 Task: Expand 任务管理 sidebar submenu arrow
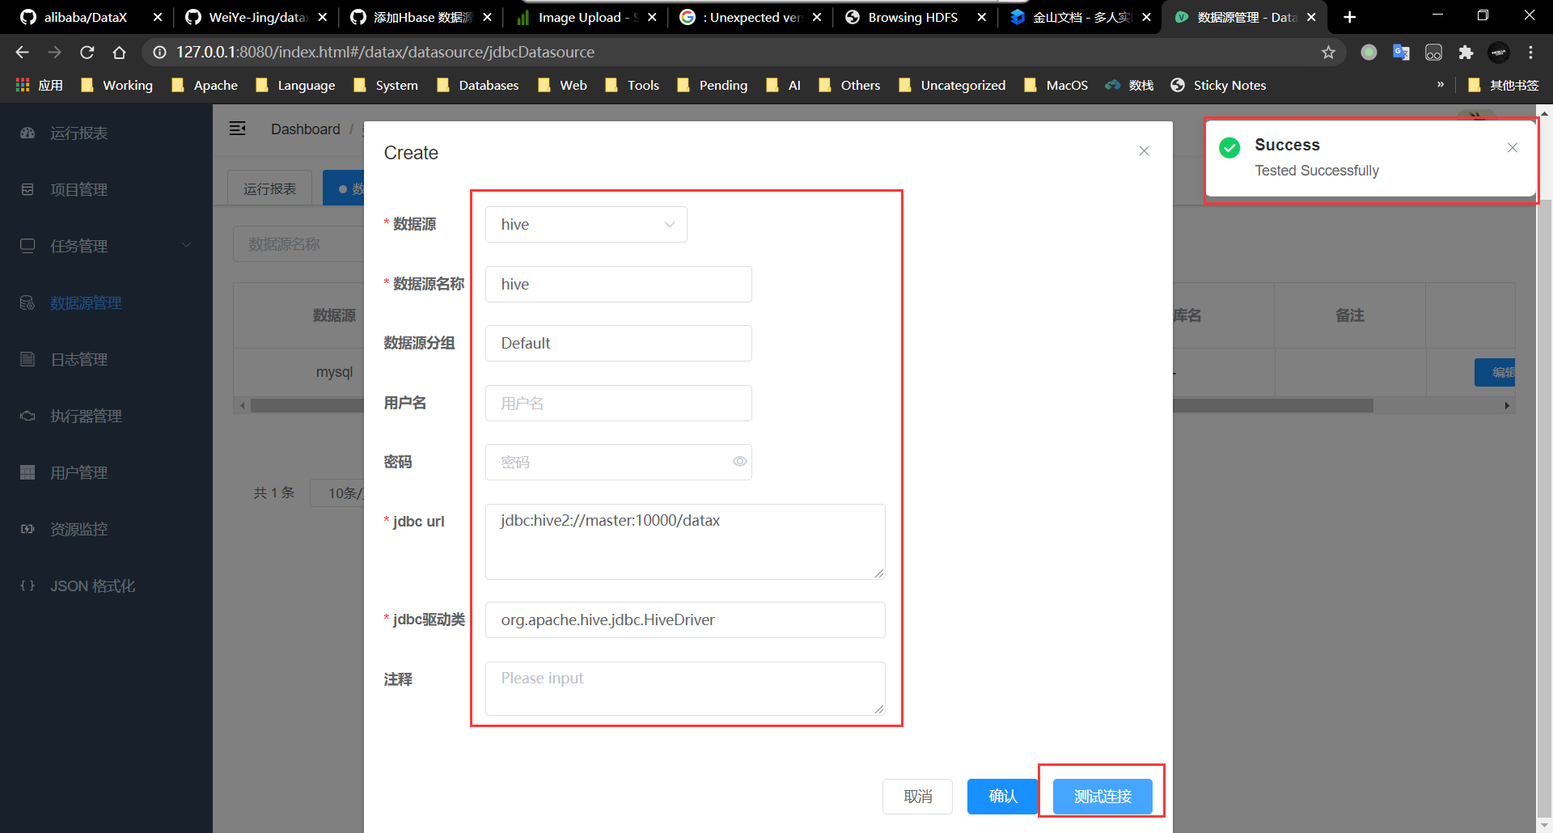tap(186, 245)
